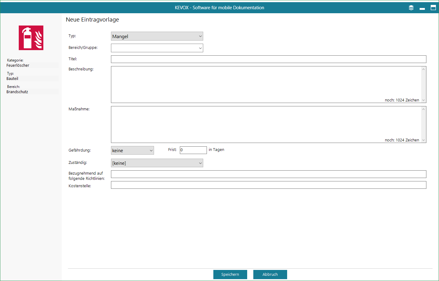
Task: Maximize the KEVOX window
Action: [x=433, y=8]
